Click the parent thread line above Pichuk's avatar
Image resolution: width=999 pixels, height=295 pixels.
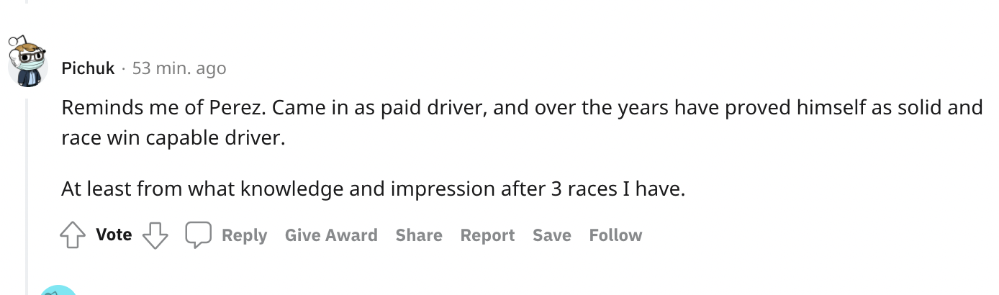pos(28,1)
